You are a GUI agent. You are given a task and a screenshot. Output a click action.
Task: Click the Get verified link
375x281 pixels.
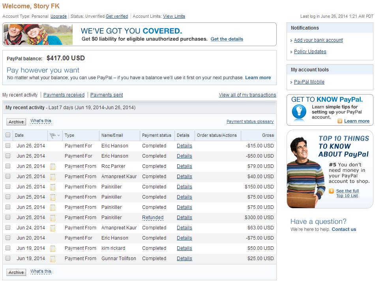(x=117, y=16)
